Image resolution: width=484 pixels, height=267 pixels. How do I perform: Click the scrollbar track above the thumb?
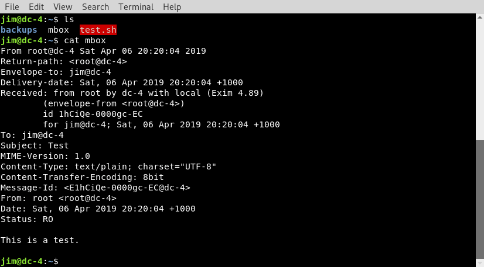pos(479,76)
